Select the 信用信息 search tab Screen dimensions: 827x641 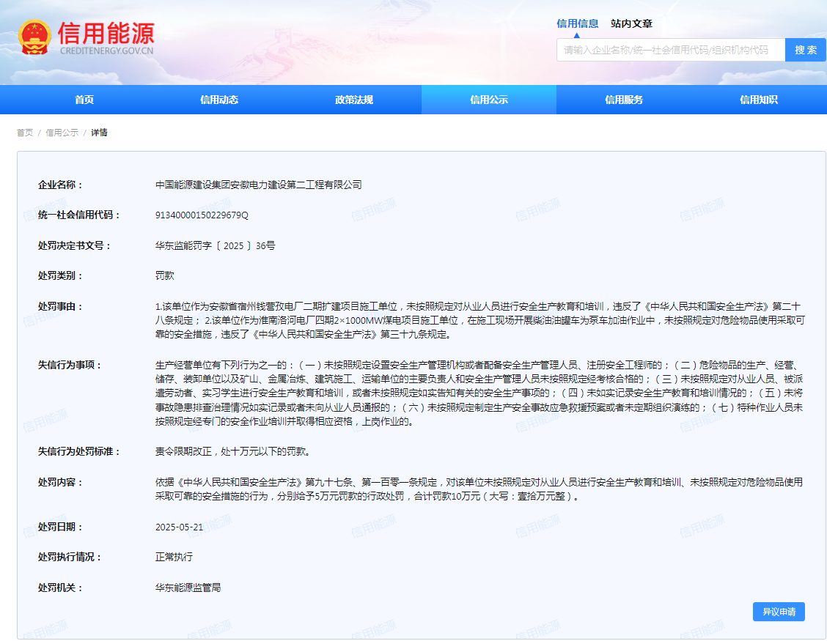point(578,23)
